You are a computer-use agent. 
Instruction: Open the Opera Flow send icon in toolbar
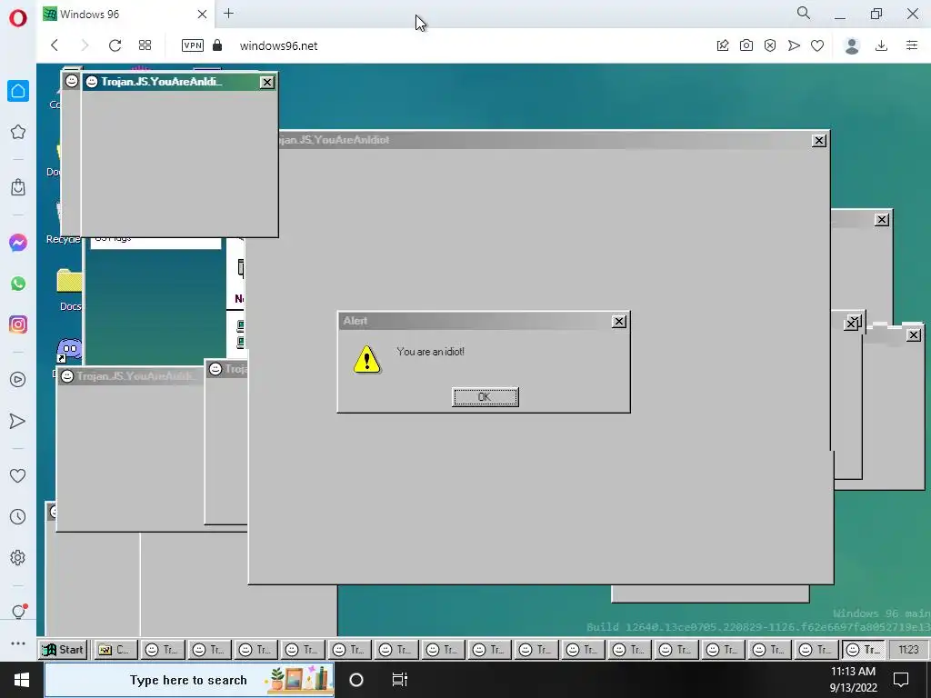[x=794, y=45]
